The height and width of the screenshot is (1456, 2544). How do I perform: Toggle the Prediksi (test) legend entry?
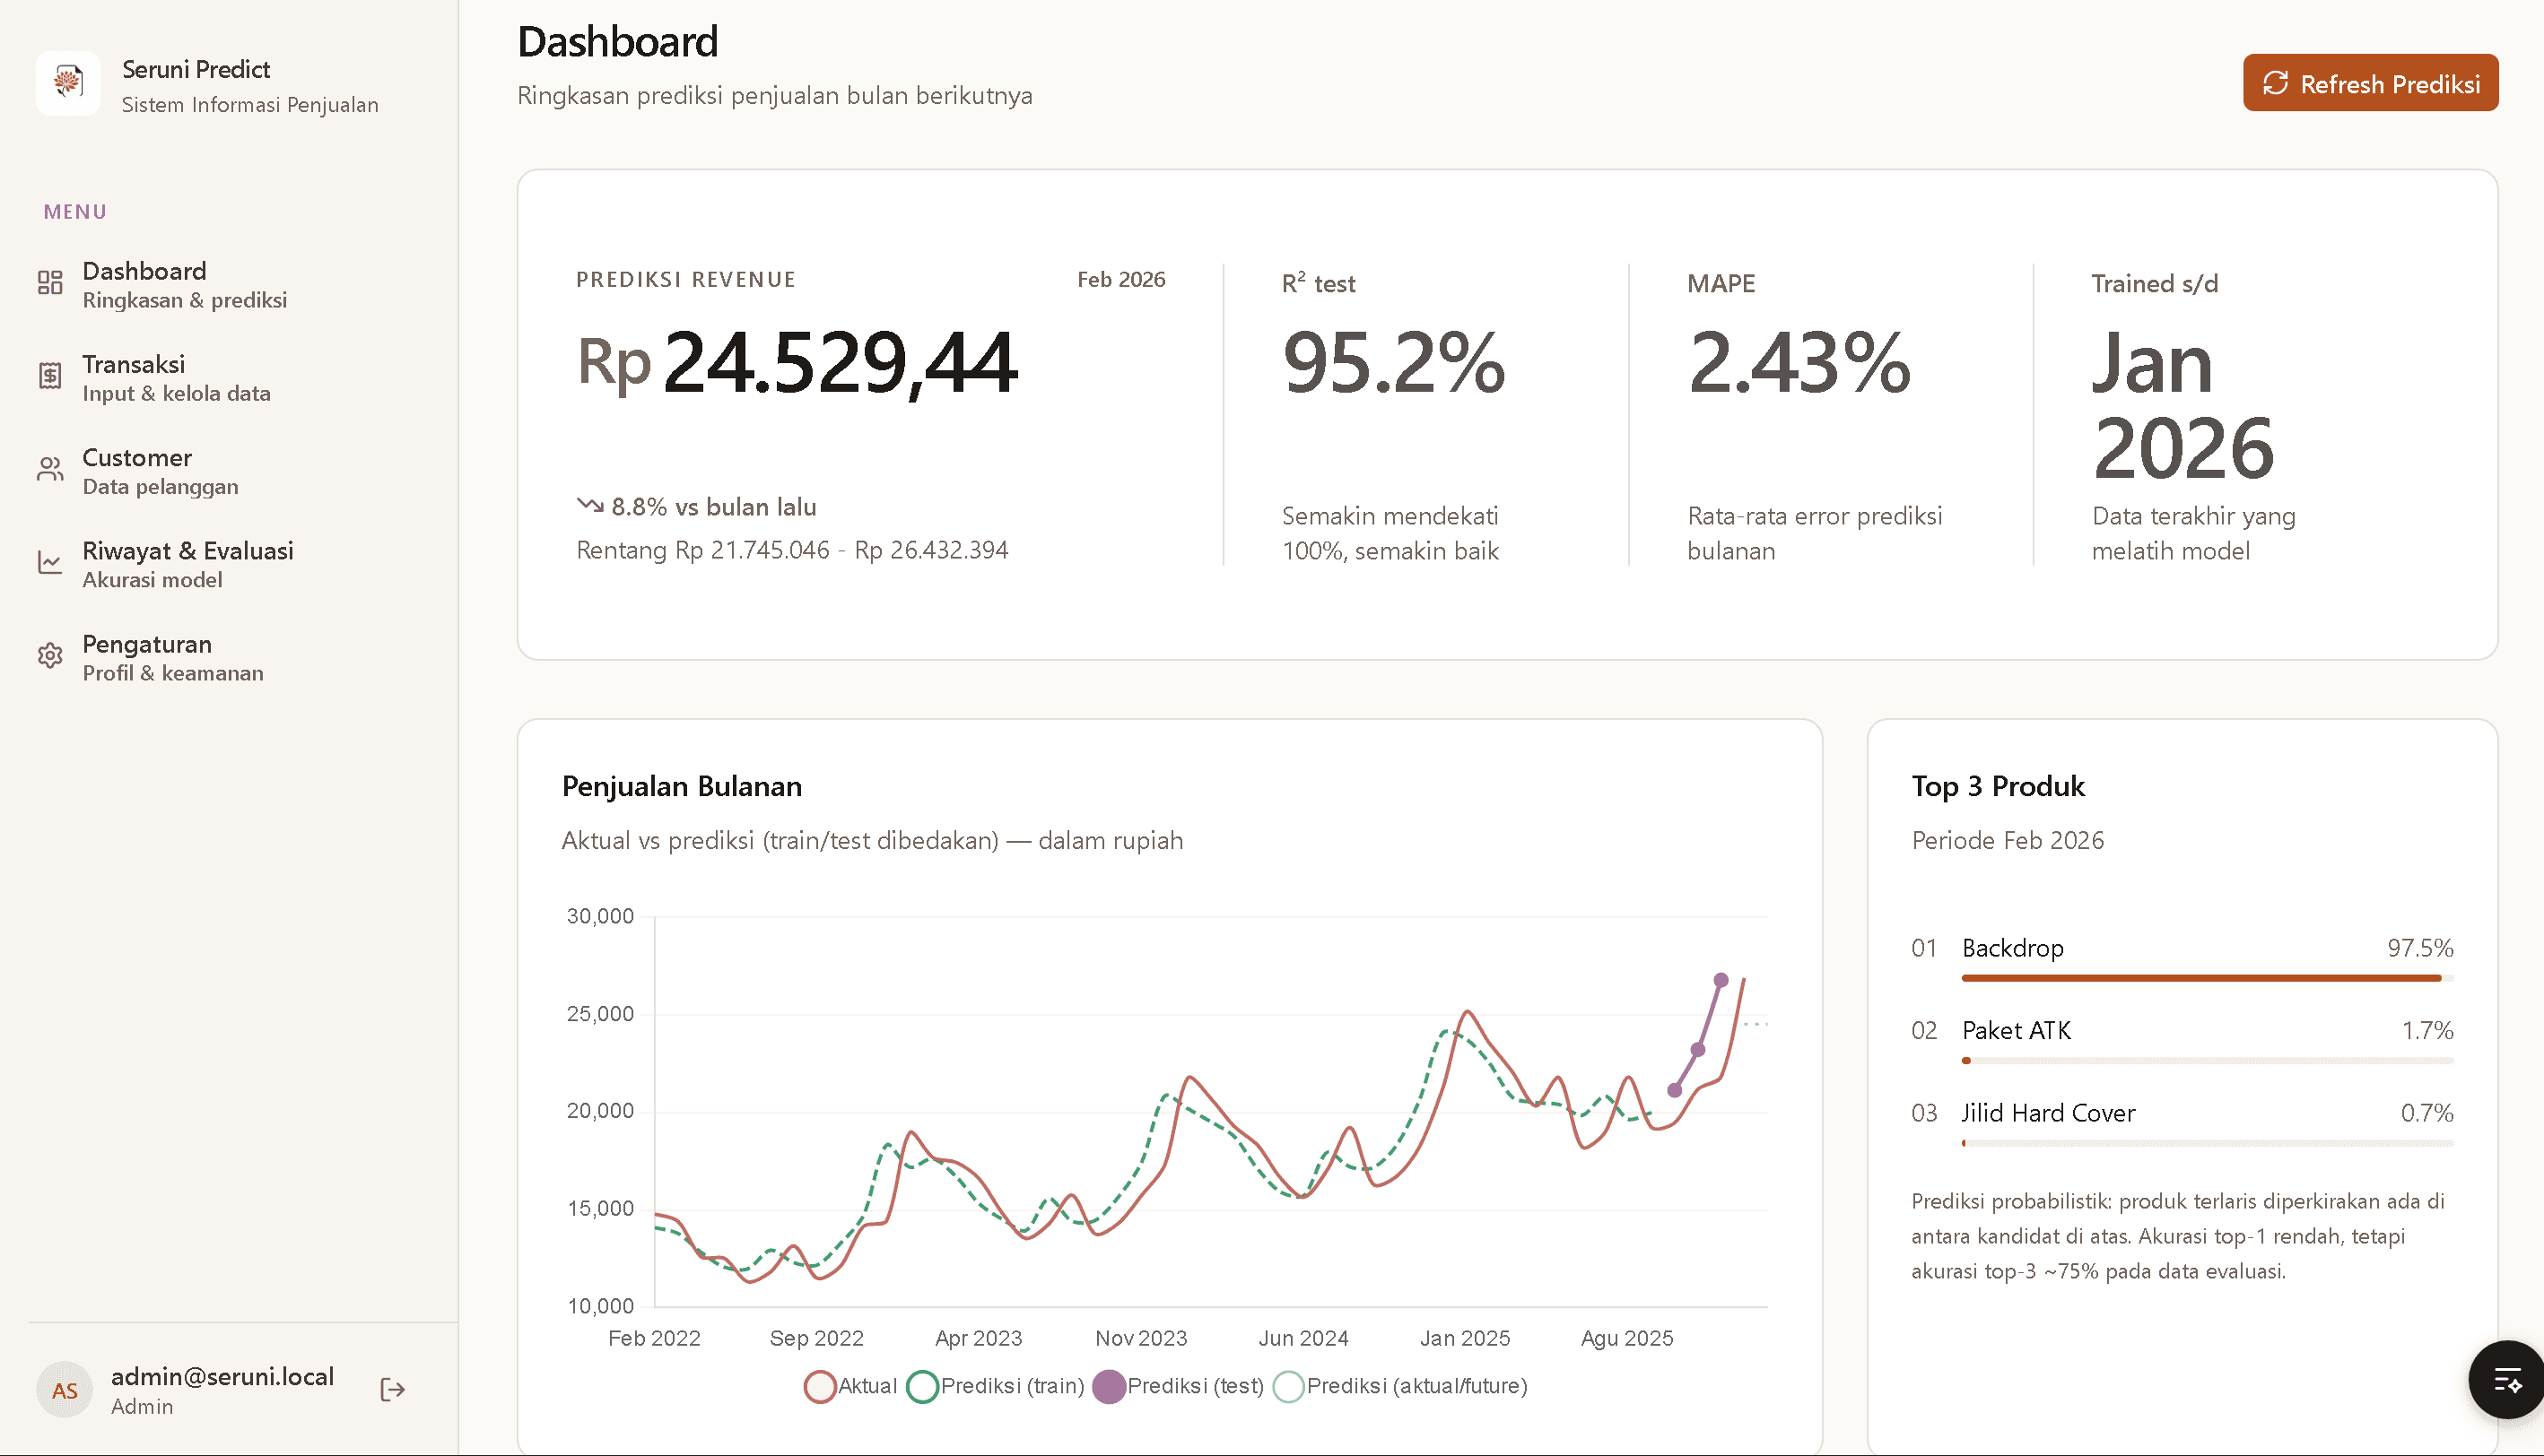[x=1179, y=1386]
